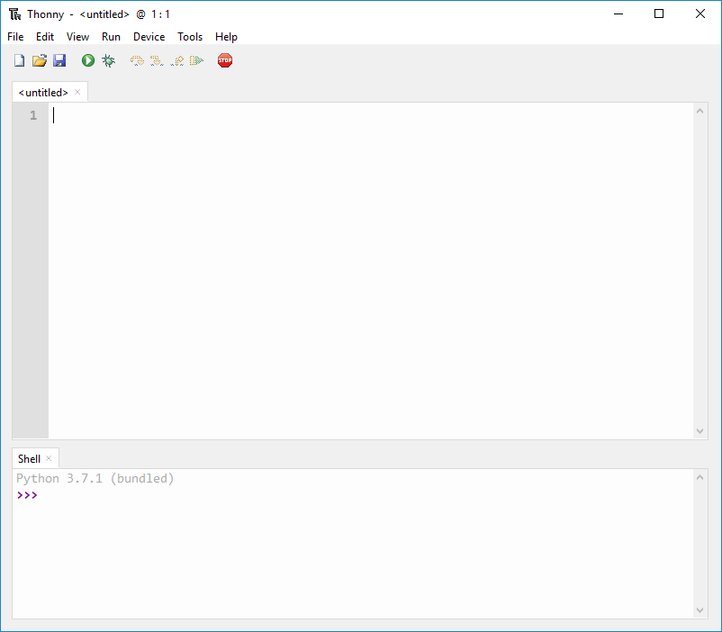This screenshot has width=722, height=632.
Task: Click the Thonny logo in the title bar
Action: (x=15, y=14)
